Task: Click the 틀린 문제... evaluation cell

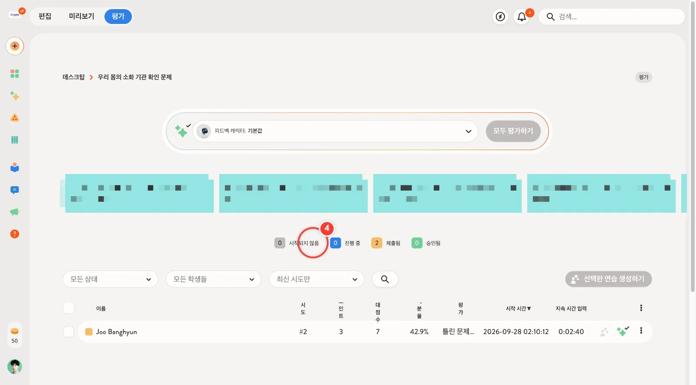Action: click(458, 331)
